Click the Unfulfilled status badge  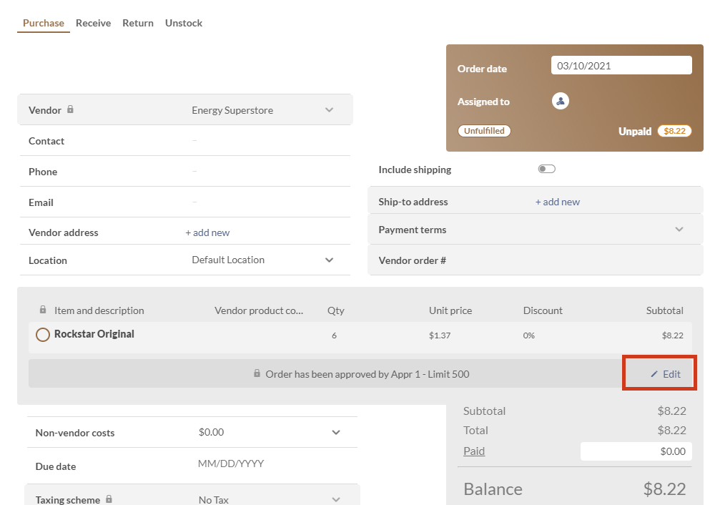(x=484, y=131)
